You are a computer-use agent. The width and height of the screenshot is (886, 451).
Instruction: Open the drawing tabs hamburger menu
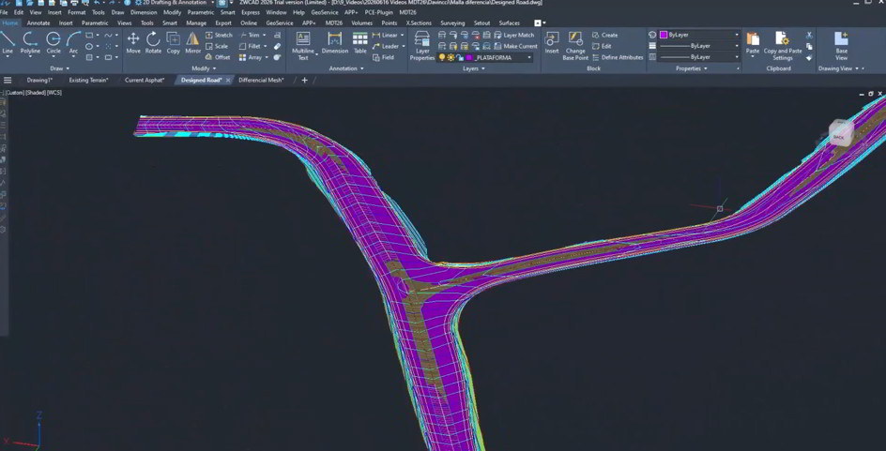pyautogui.click(x=8, y=80)
